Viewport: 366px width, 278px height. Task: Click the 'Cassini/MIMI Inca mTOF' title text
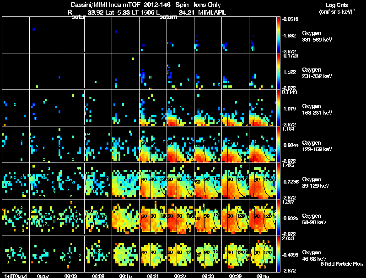pos(106,5)
